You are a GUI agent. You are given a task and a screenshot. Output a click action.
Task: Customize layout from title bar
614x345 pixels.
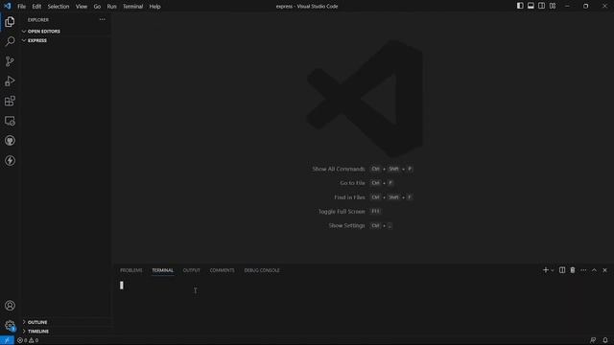point(553,6)
